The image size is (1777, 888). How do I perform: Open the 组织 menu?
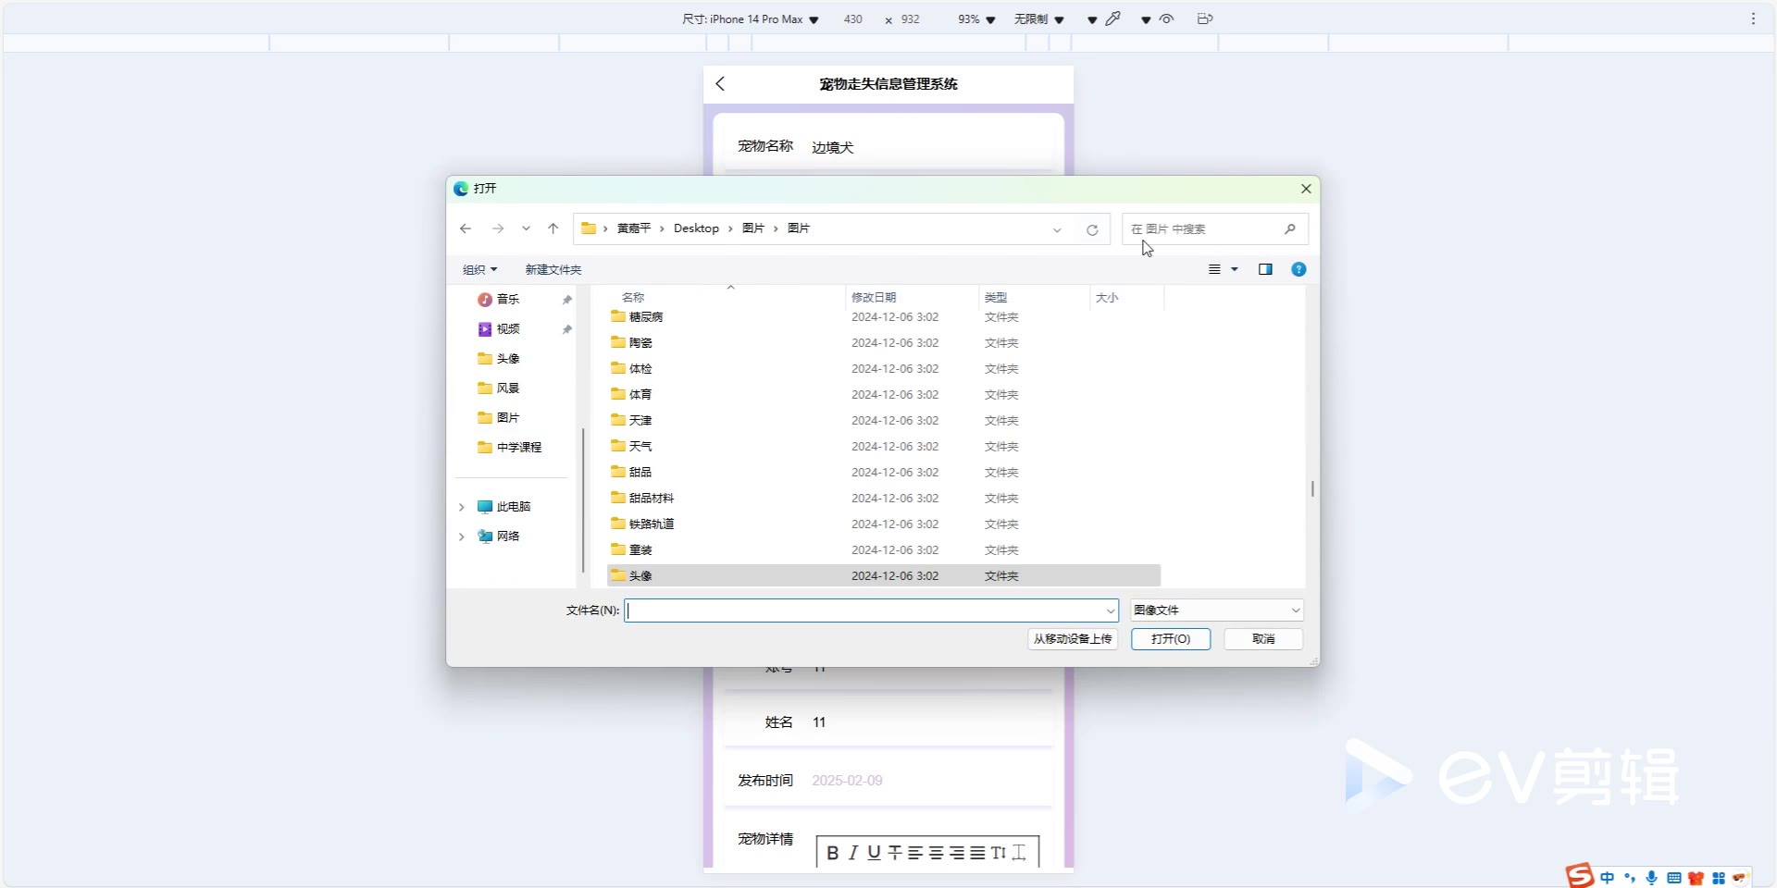pyautogui.click(x=479, y=269)
